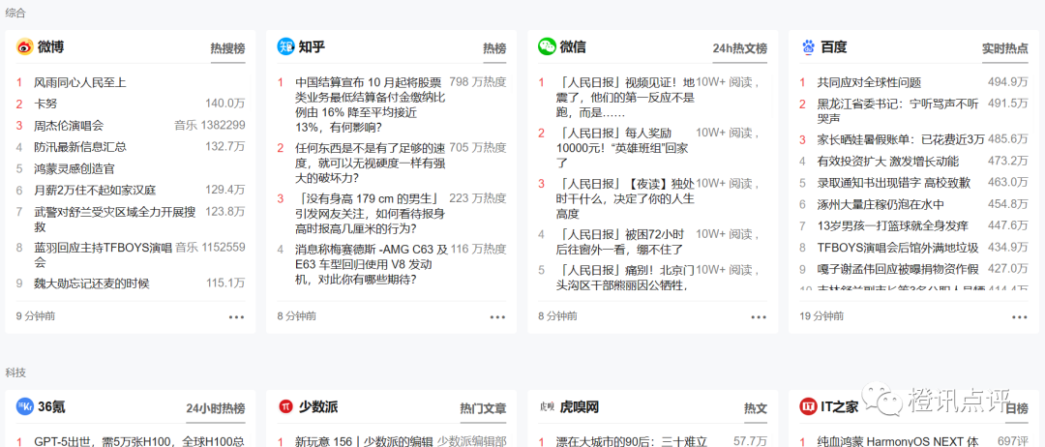Open Weibo topic 武警对舒兰受灾区域全力开展搜救
1045x447 pixels.
pos(114,220)
